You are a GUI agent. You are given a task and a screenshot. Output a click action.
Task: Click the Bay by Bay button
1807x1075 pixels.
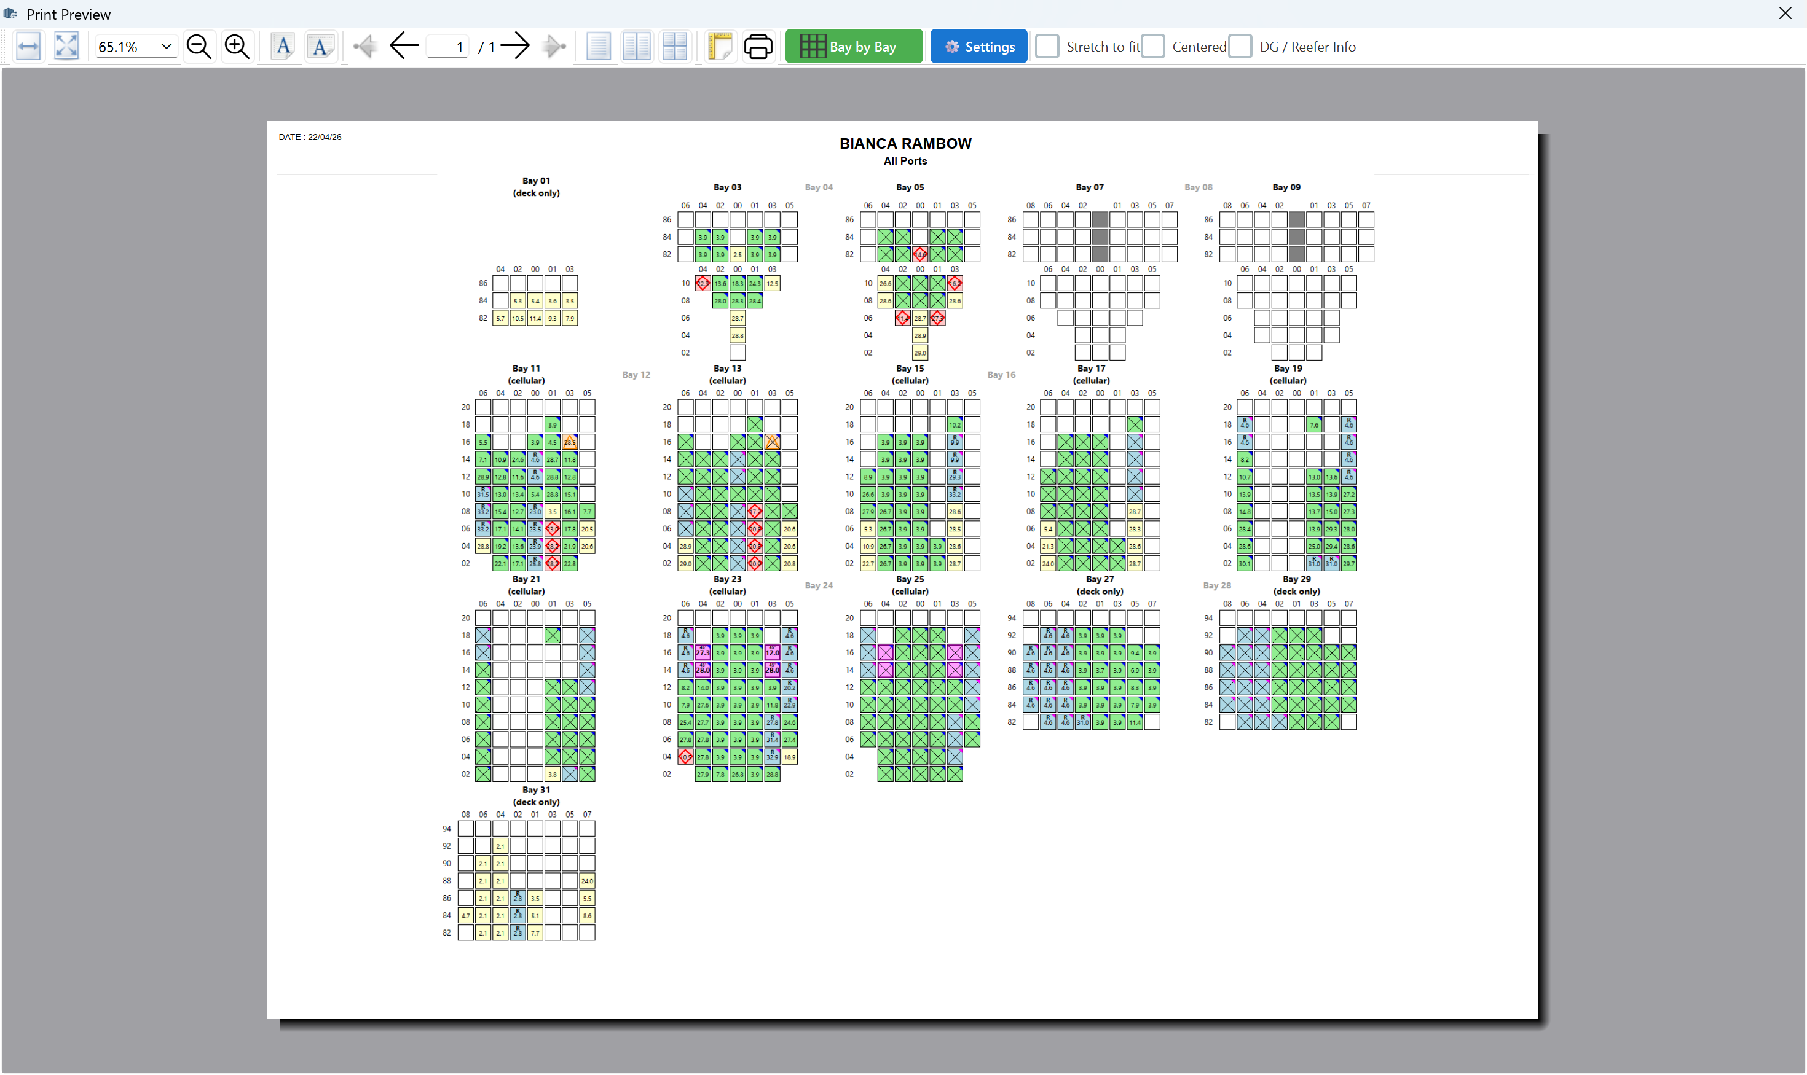click(x=854, y=47)
